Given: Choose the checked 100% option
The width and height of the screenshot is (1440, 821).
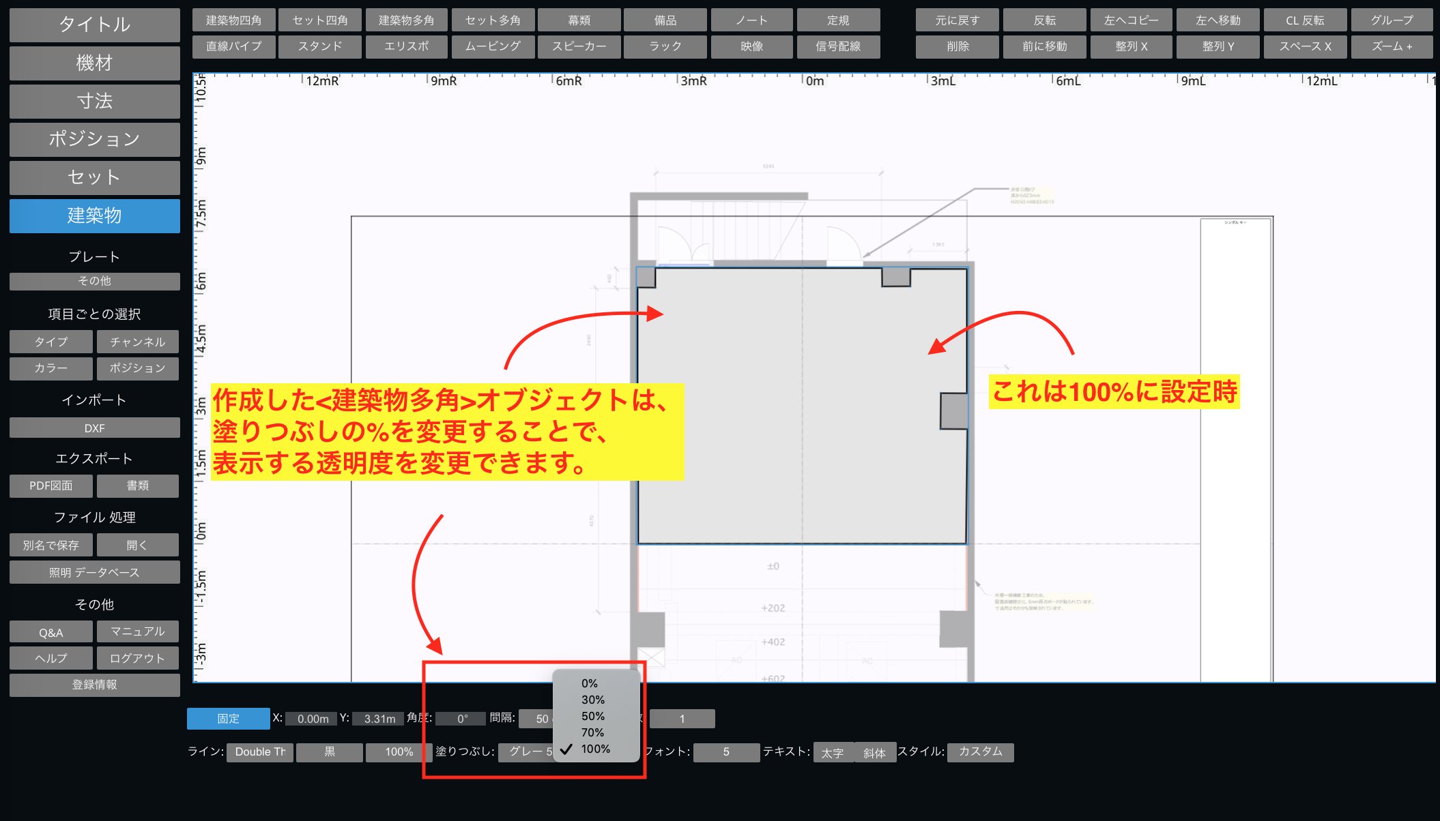Looking at the screenshot, I should click(596, 749).
